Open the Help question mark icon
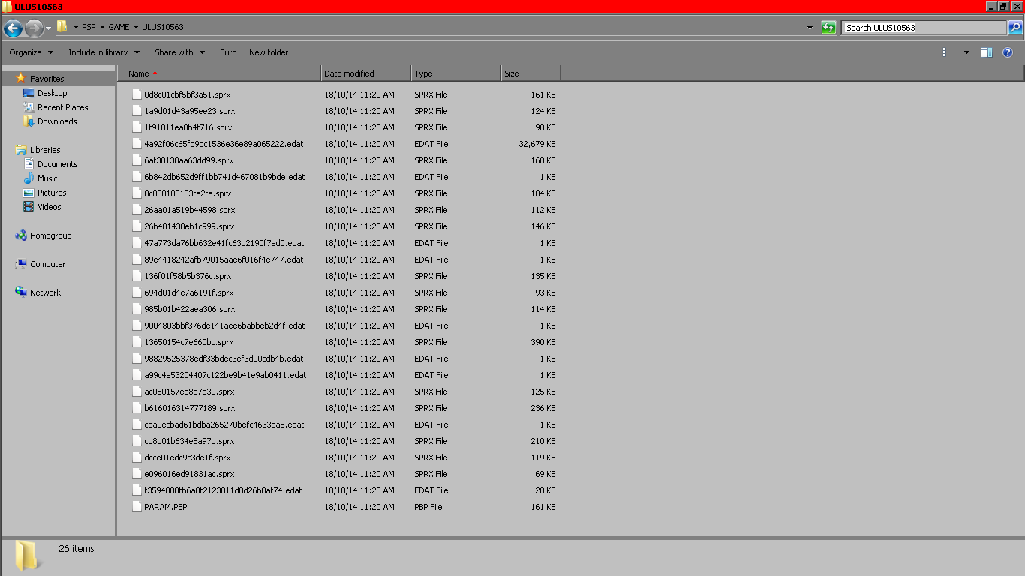Screen dimensions: 1025x576 (x=1008, y=52)
